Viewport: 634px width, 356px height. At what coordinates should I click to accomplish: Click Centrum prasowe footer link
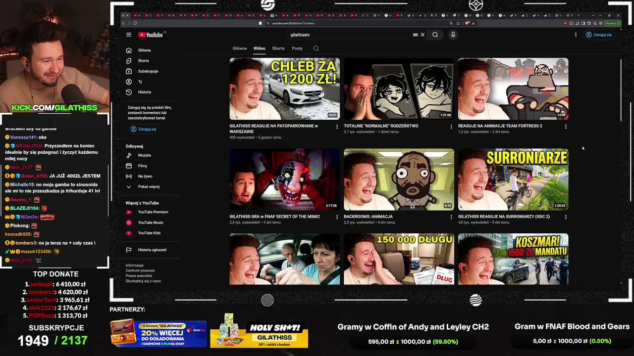(140, 270)
